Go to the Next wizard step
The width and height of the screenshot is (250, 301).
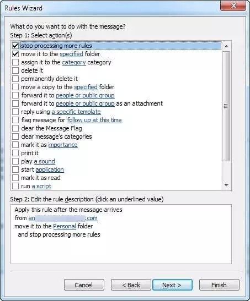point(172,285)
